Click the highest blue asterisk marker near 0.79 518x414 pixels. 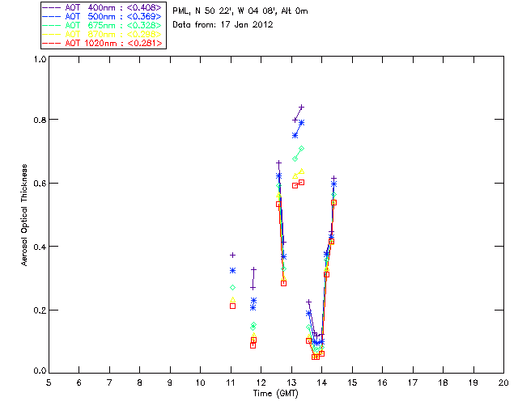click(x=301, y=123)
